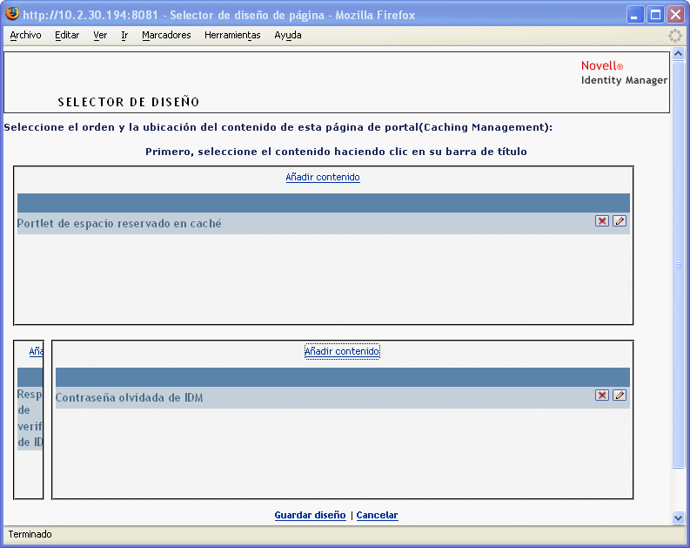Click the Firefox icon in title bar
Image resolution: width=690 pixels, height=548 pixels.
point(12,14)
